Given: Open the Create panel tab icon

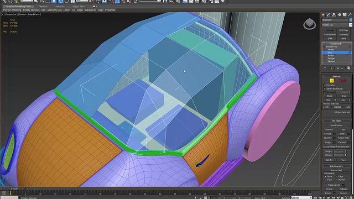Looking at the screenshot, I should point(323,15).
